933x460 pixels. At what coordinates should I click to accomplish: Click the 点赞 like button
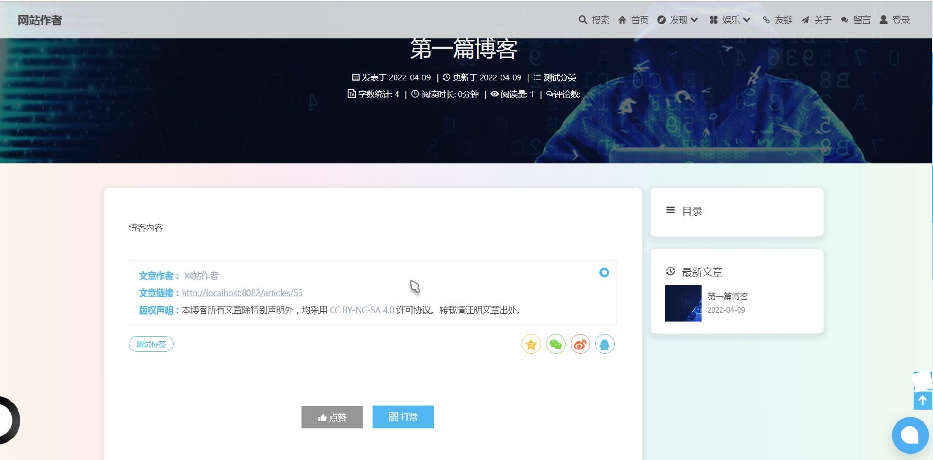tap(332, 417)
